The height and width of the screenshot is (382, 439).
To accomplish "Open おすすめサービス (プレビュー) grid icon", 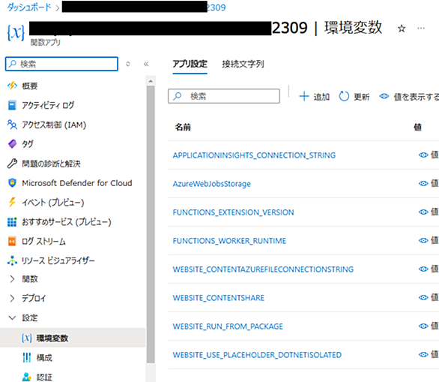I will (12, 222).
